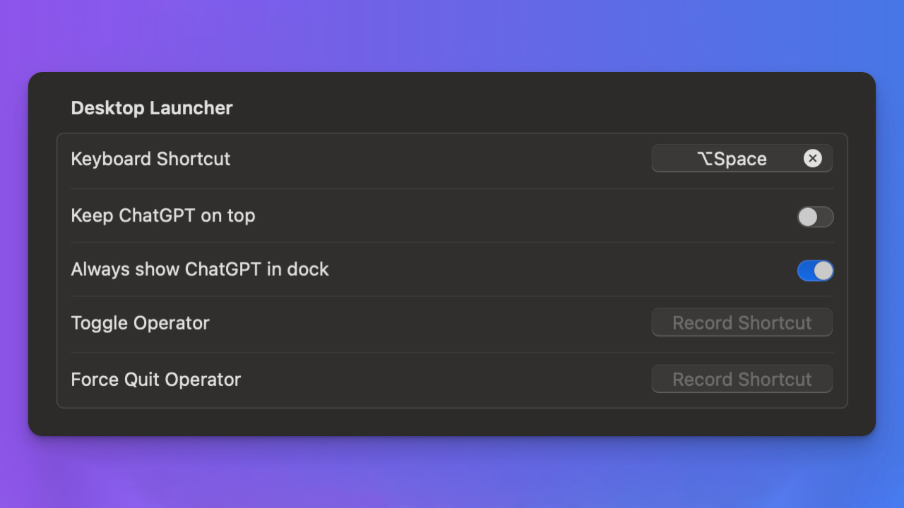
Task: Disable Always show ChatGPT in dock
Action: [815, 270]
